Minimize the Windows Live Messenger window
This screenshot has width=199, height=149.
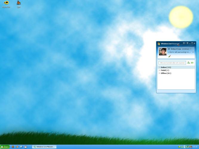[190, 44]
